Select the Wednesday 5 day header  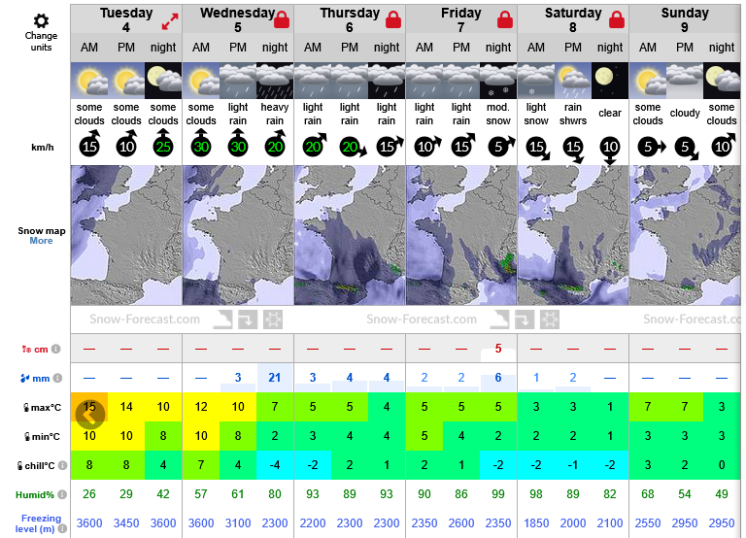tap(238, 19)
